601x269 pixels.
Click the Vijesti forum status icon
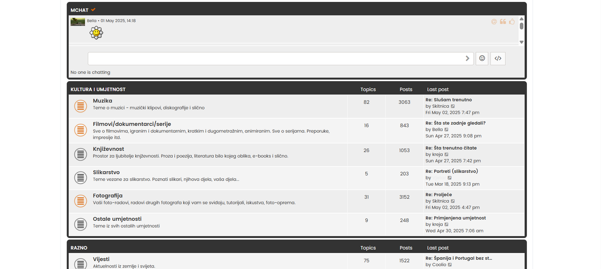(x=81, y=264)
